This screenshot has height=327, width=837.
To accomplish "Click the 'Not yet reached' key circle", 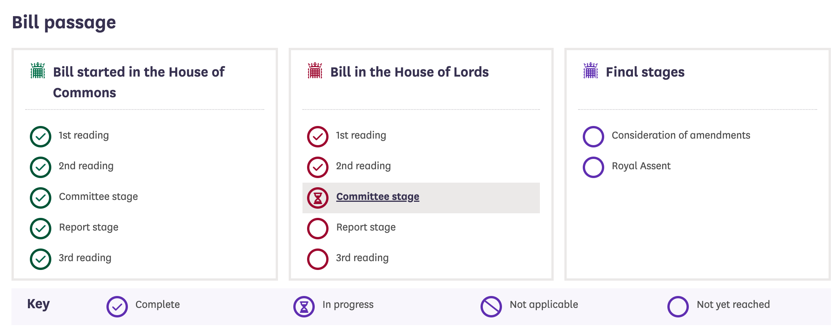I will click(678, 307).
